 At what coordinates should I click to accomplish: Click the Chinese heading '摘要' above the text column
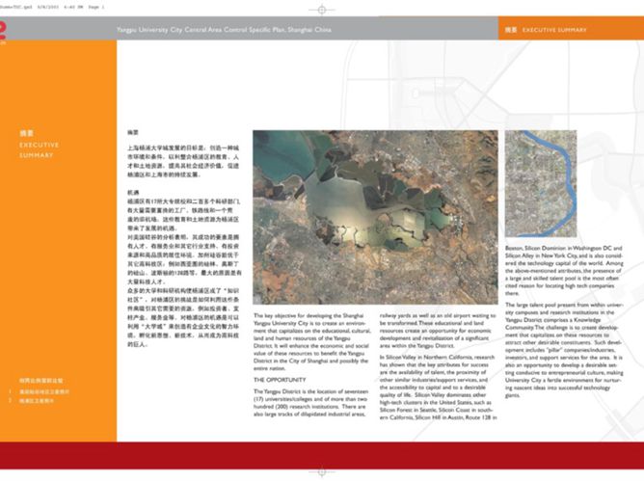(x=133, y=133)
